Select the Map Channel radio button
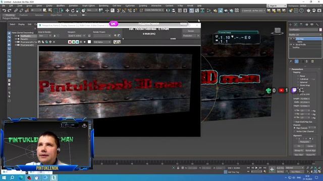 tap(295, 128)
